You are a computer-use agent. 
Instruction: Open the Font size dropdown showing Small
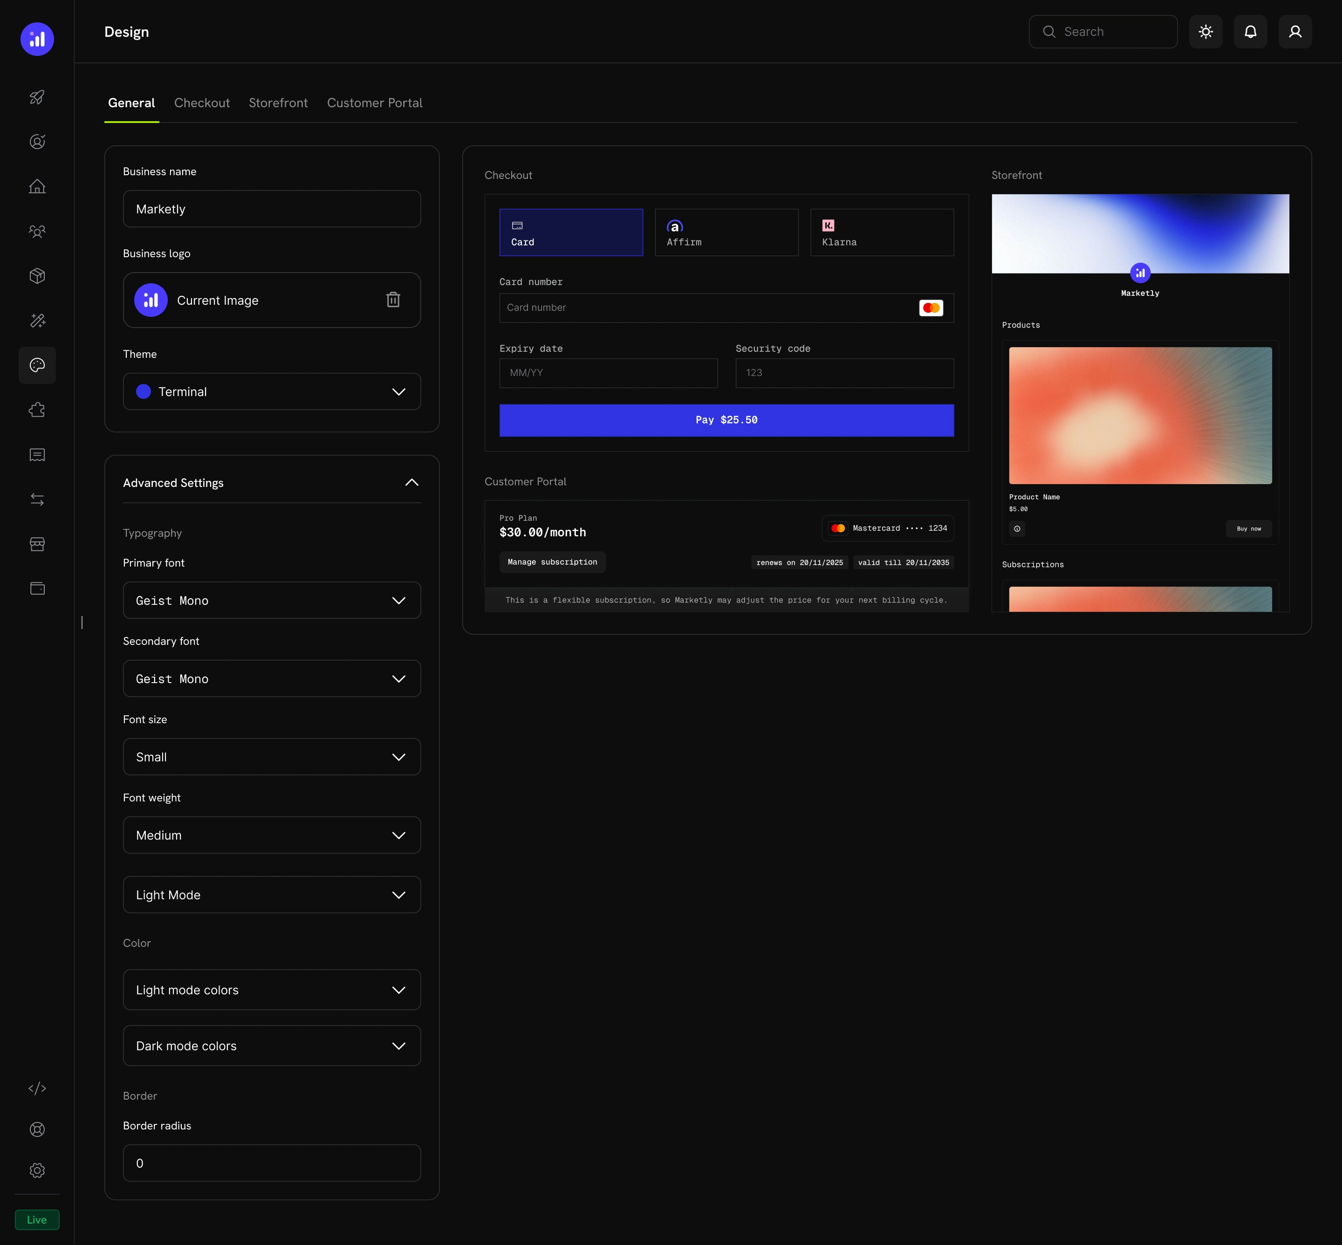coord(272,757)
